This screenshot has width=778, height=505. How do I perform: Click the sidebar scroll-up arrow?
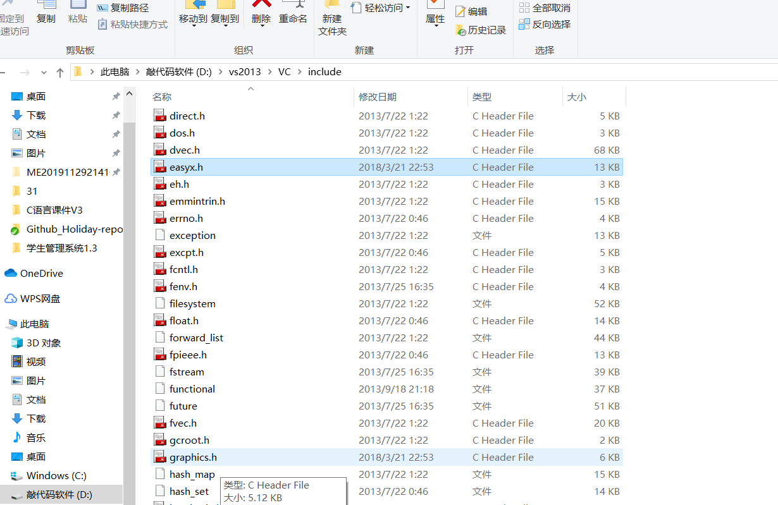pos(130,94)
